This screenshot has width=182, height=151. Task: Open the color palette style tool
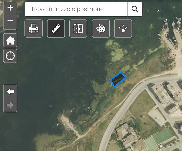click(x=101, y=29)
